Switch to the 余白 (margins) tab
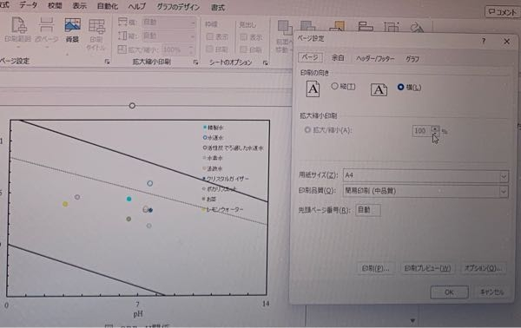The height and width of the screenshot is (328, 521). pyautogui.click(x=338, y=58)
